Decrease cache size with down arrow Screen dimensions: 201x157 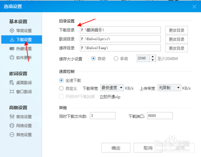153,60
